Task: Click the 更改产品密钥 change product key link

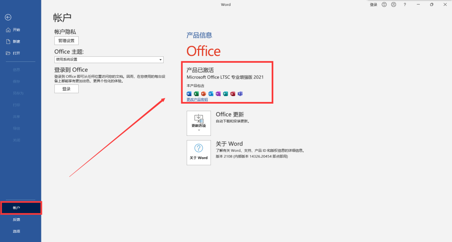Action: click(x=197, y=99)
